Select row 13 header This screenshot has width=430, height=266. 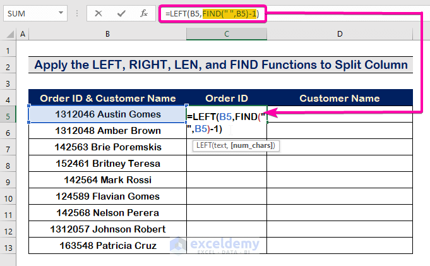(x=8, y=245)
